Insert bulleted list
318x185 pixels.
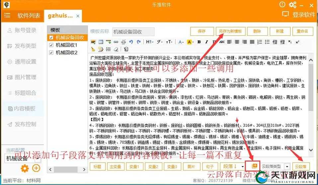point(267,42)
